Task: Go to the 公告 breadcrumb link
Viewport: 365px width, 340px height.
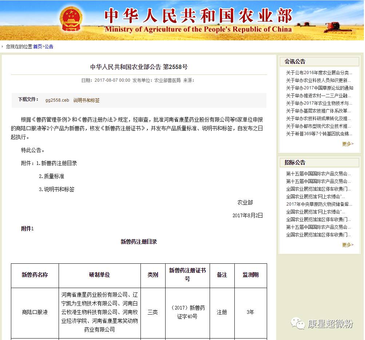Action: coord(49,46)
